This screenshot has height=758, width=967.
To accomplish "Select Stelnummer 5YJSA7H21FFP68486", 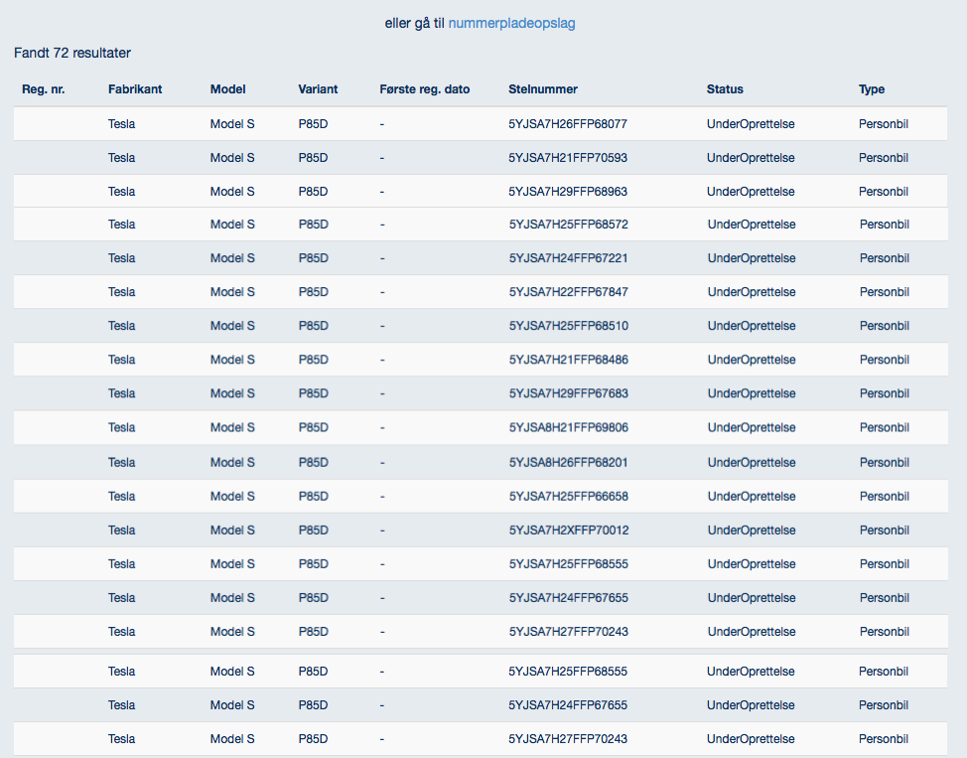I will click(569, 361).
